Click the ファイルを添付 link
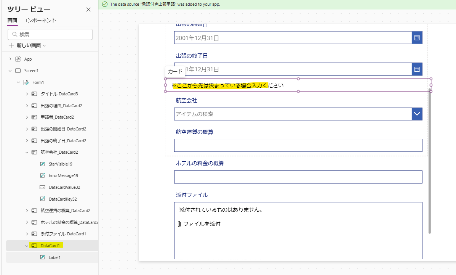This screenshot has width=456, height=275. coord(202,224)
